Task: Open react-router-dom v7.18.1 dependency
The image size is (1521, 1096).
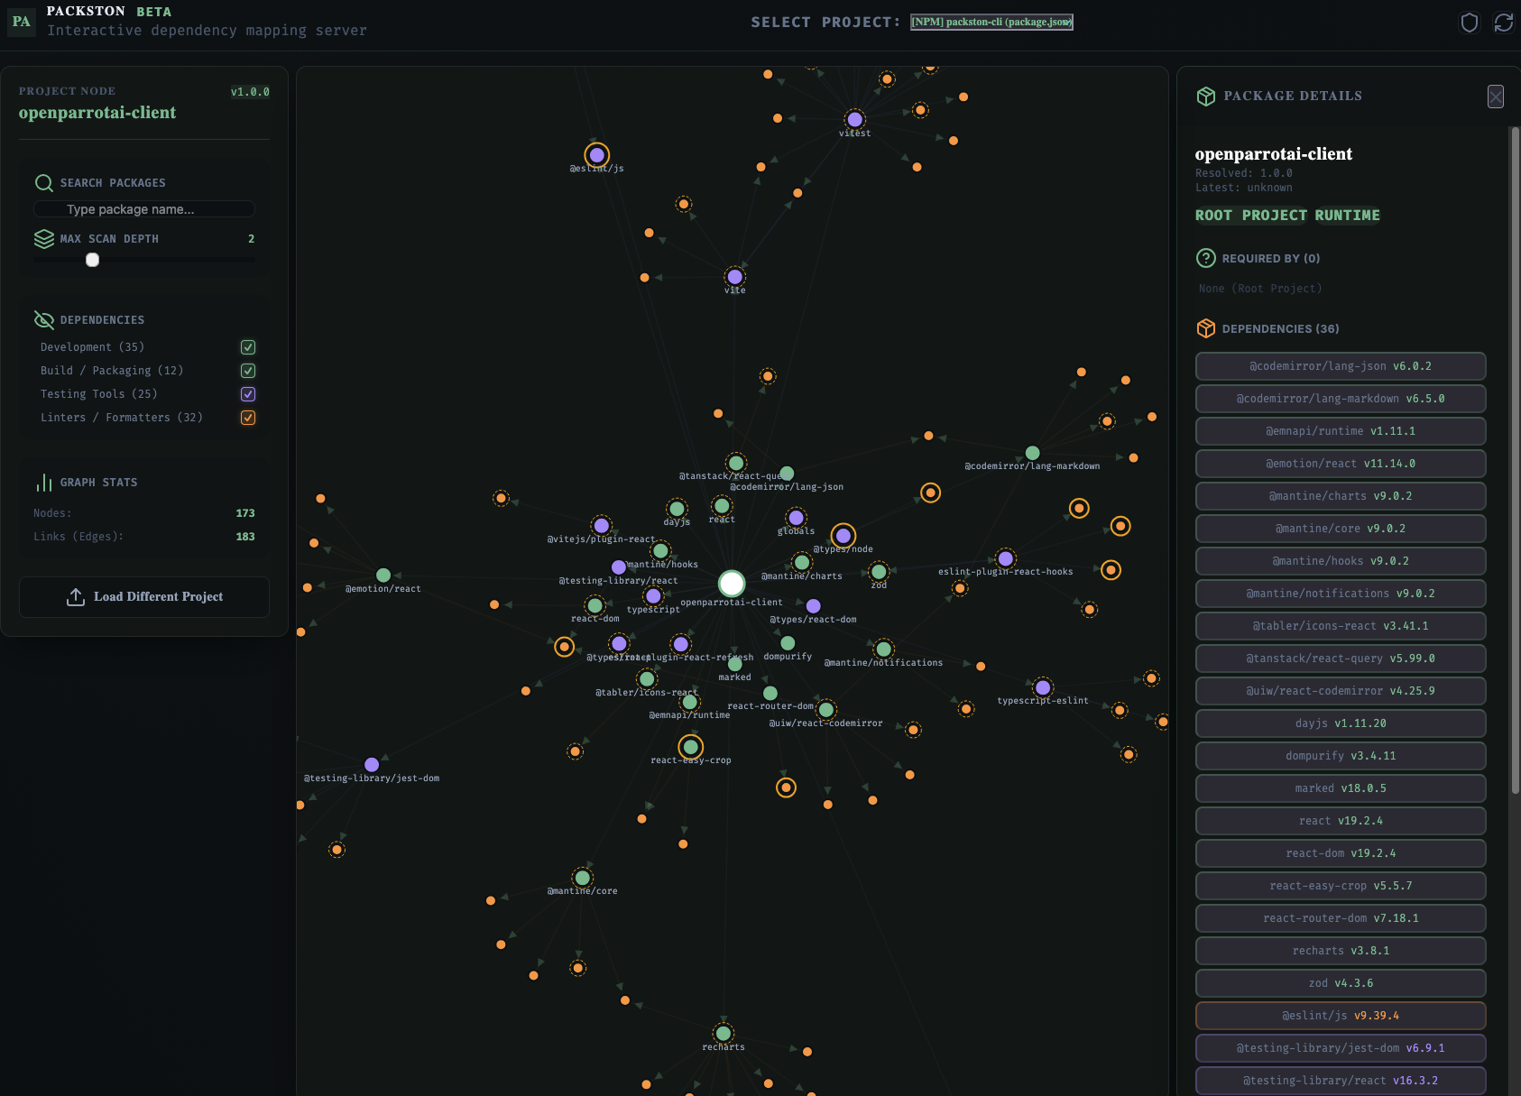Action: tap(1341, 918)
